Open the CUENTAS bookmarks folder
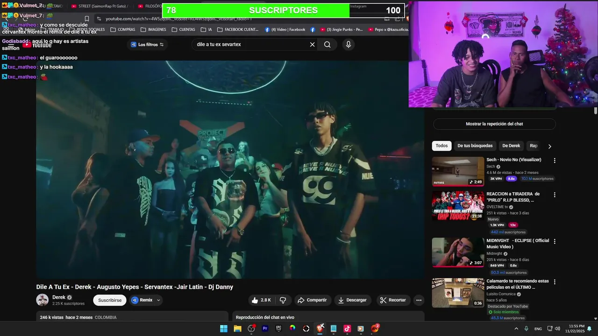The width and height of the screenshot is (598, 336). 183,29
